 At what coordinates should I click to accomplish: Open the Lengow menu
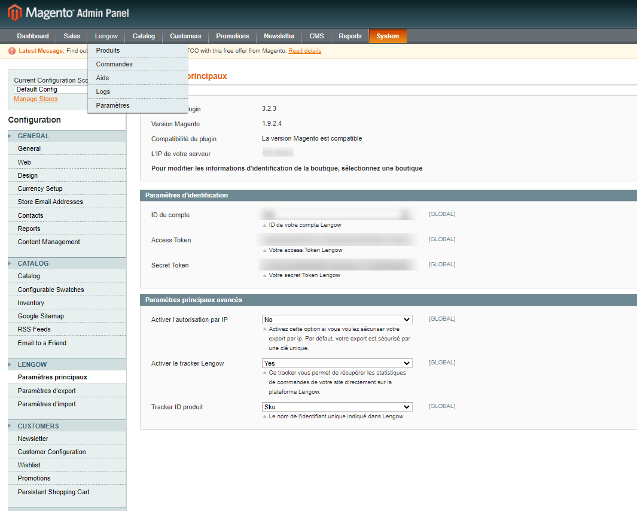(x=106, y=36)
